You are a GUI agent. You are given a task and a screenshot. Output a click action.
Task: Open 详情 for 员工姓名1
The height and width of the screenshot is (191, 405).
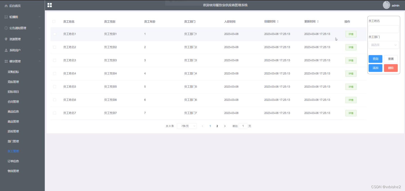coord(351,34)
